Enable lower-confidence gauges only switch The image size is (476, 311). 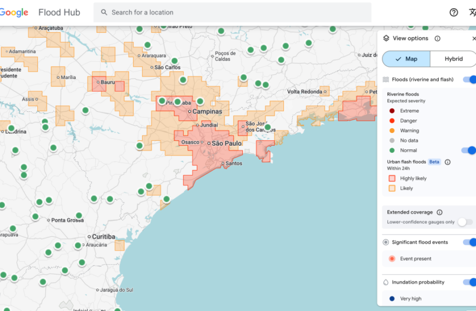click(465, 222)
